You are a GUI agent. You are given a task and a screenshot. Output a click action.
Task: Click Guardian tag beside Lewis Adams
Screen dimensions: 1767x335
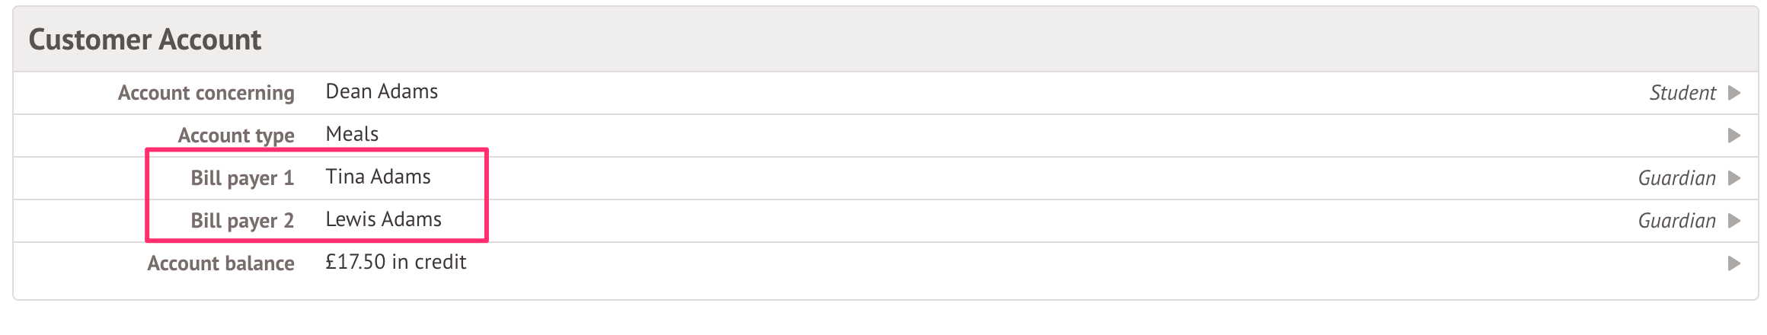(1676, 221)
